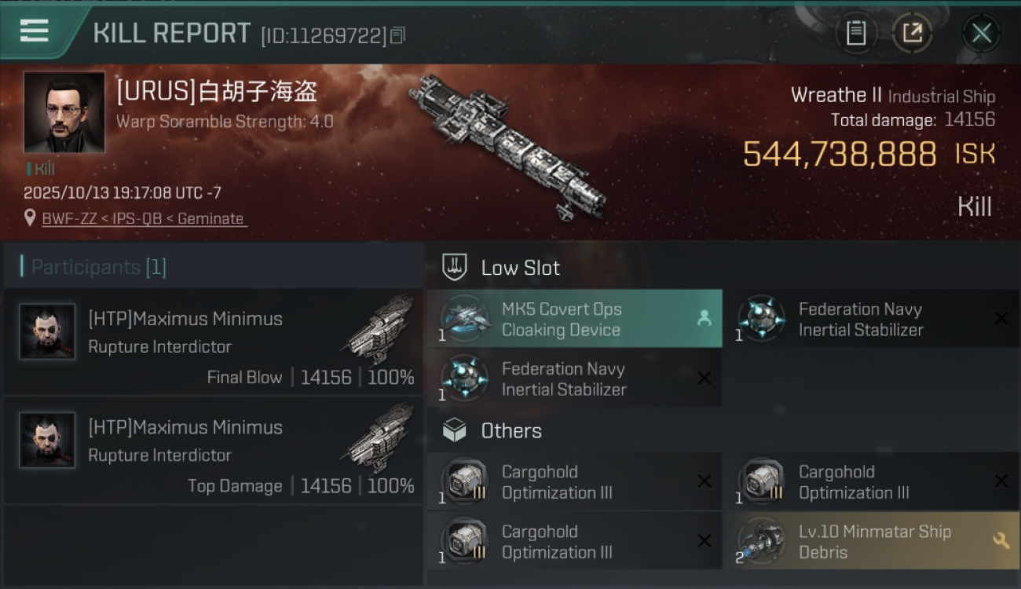Share the kill report externally
Image resolution: width=1021 pixels, height=589 pixels.
click(912, 33)
